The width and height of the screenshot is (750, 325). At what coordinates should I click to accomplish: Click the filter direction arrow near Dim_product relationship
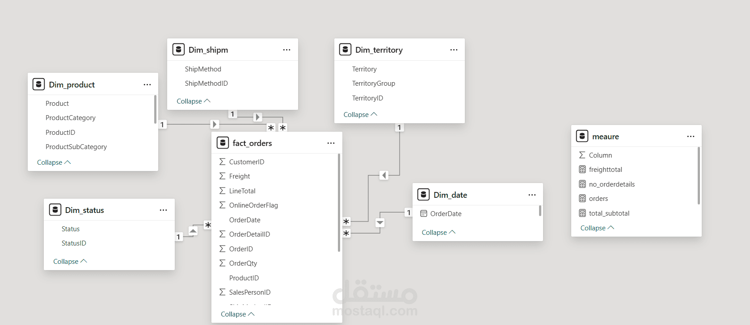(215, 124)
